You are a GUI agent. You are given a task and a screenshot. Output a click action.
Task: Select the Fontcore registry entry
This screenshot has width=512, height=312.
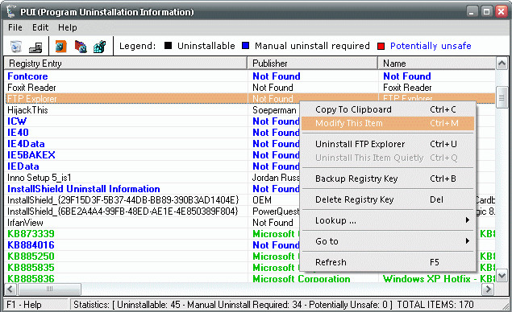pyautogui.click(x=27, y=76)
